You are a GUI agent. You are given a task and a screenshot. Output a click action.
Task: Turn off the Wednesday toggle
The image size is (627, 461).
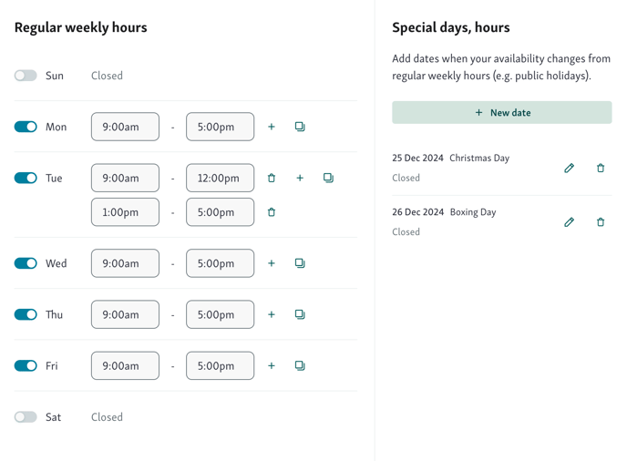coord(26,263)
